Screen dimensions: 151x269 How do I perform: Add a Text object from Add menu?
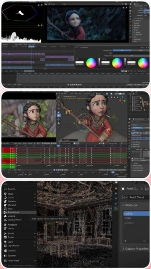(x=20, y=208)
